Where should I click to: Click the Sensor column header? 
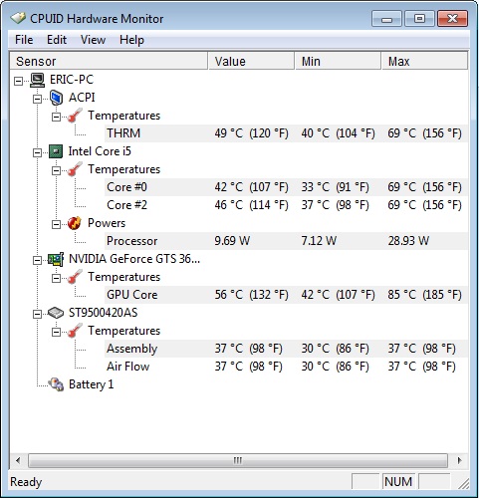point(109,61)
